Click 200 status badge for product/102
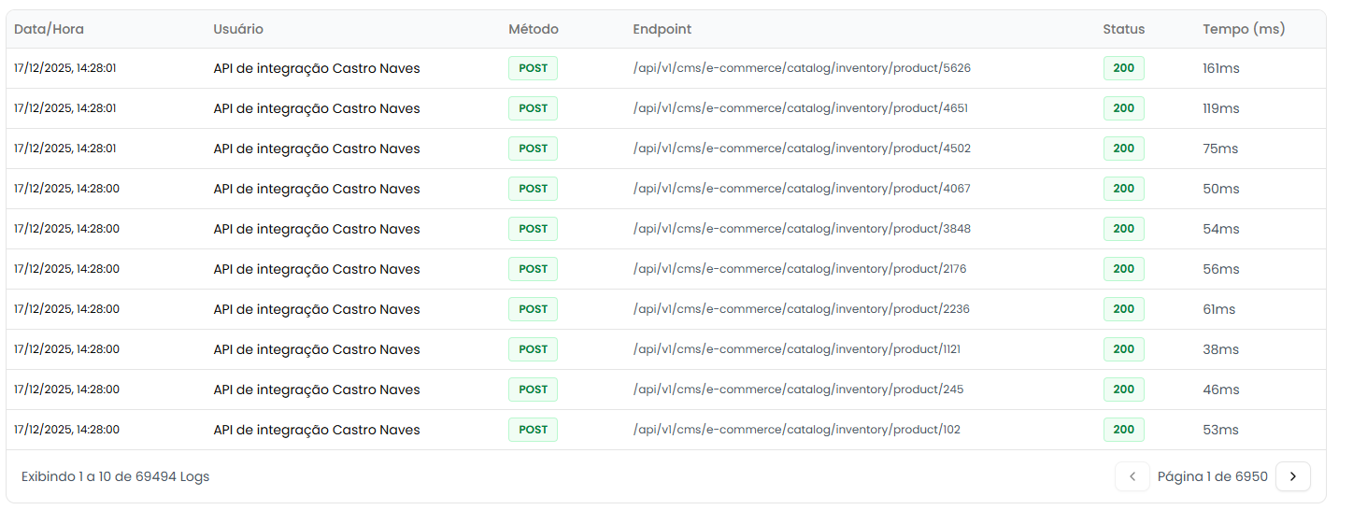 pos(1123,430)
